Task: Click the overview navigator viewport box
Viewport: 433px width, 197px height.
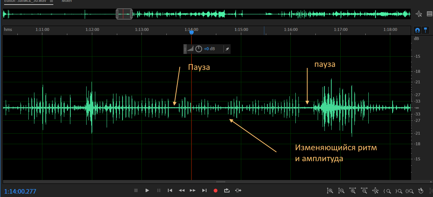Action: click(x=124, y=14)
